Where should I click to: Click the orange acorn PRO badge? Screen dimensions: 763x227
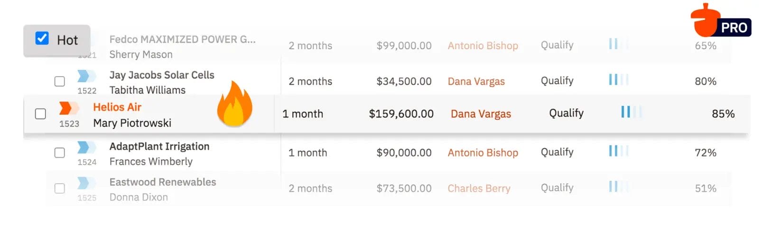(x=719, y=21)
